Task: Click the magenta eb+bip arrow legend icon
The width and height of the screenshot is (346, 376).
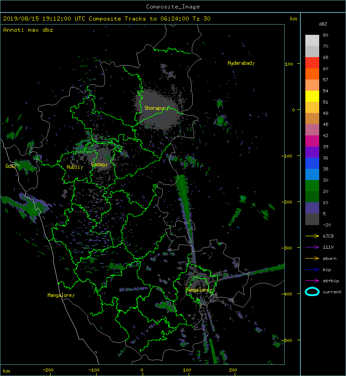Action: click(x=312, y=280)
